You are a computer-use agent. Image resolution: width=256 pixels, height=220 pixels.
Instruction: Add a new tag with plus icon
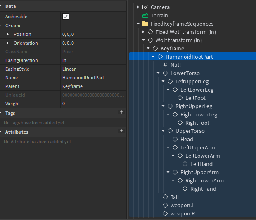click(121, 112)
